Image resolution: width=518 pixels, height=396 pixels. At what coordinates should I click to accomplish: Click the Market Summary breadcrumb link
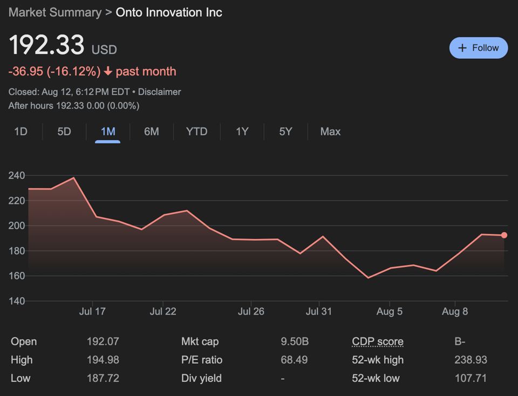54,12
